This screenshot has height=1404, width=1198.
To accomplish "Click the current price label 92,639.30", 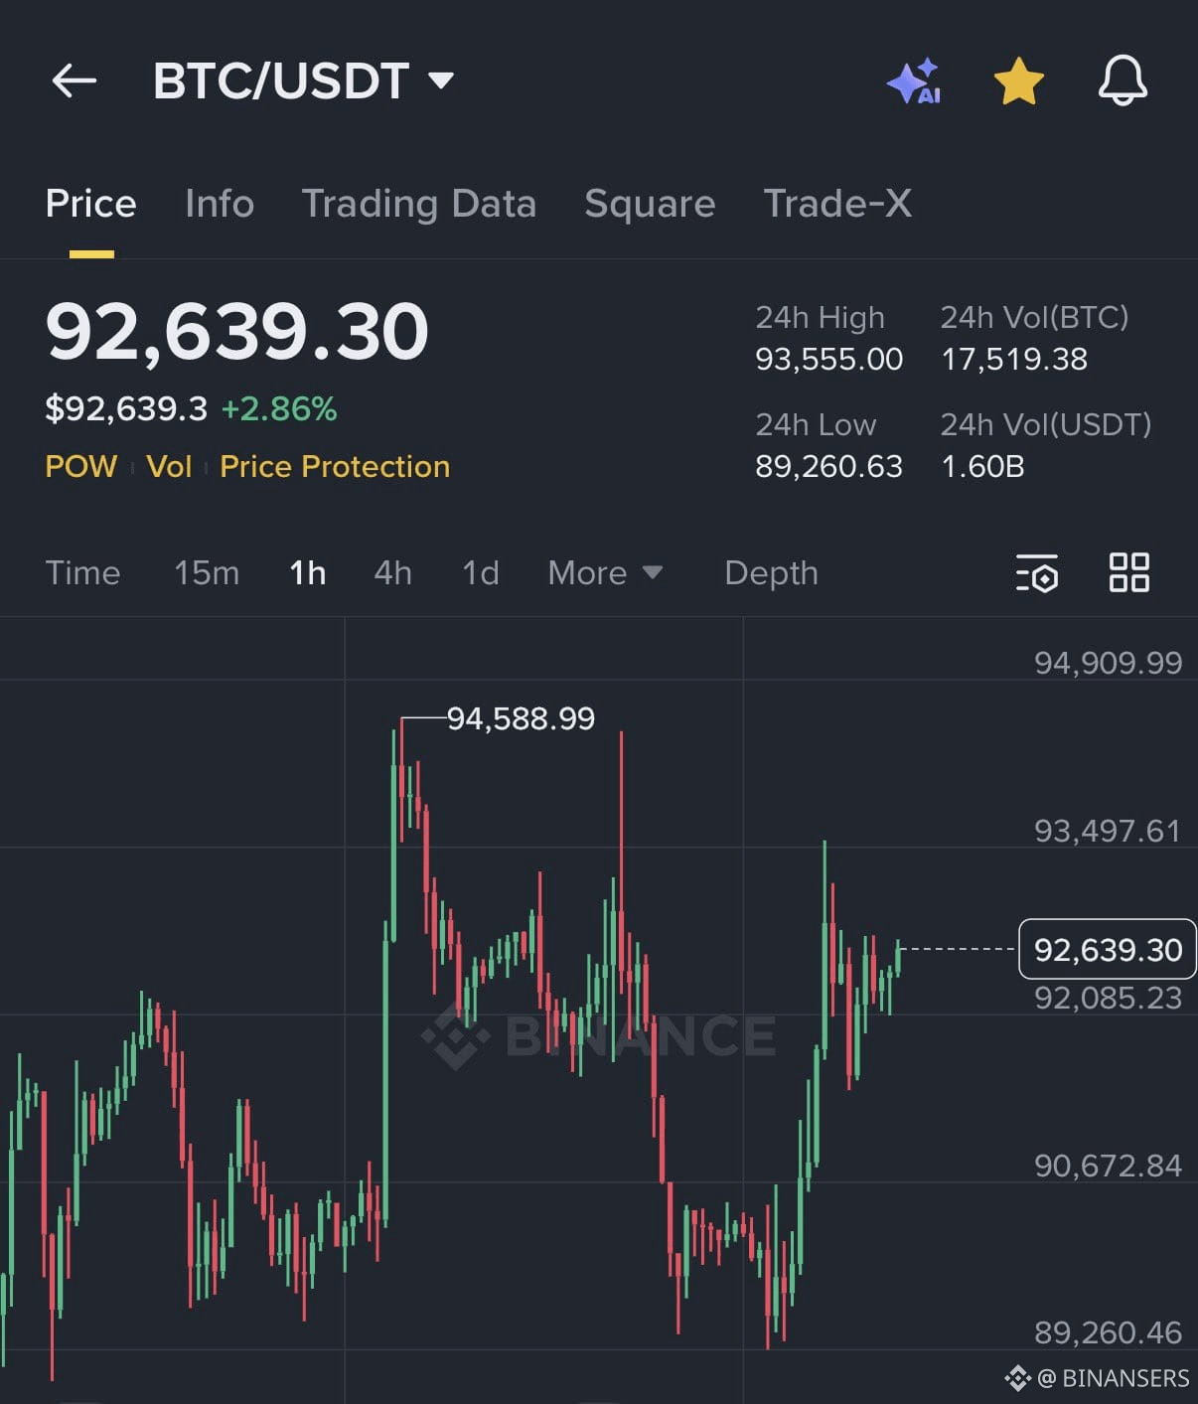I will click(1107, 950).
